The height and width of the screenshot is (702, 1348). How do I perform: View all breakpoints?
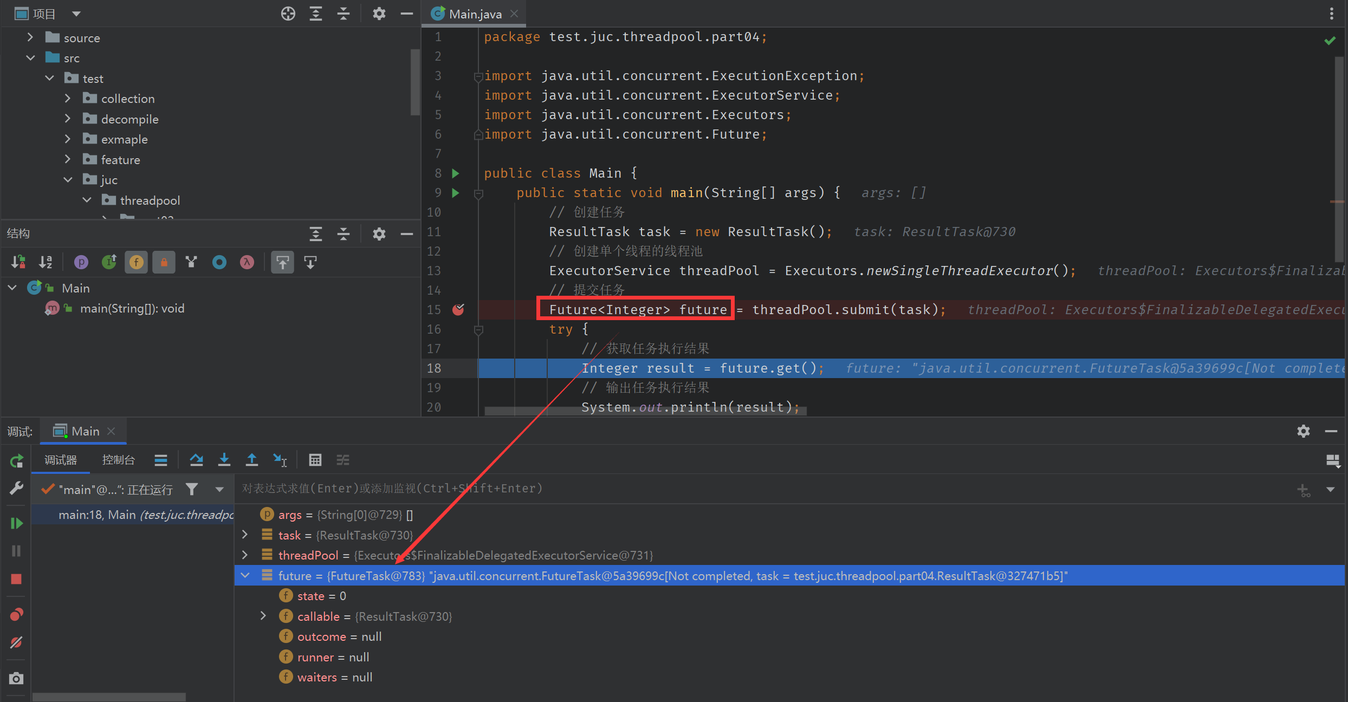coord(16,615)
